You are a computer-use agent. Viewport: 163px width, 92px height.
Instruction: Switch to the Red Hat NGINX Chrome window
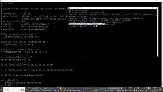click(50, 88)
